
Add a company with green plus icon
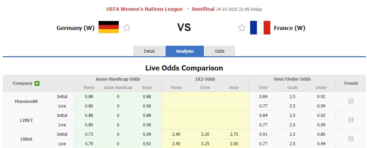[x=37, y=83]
